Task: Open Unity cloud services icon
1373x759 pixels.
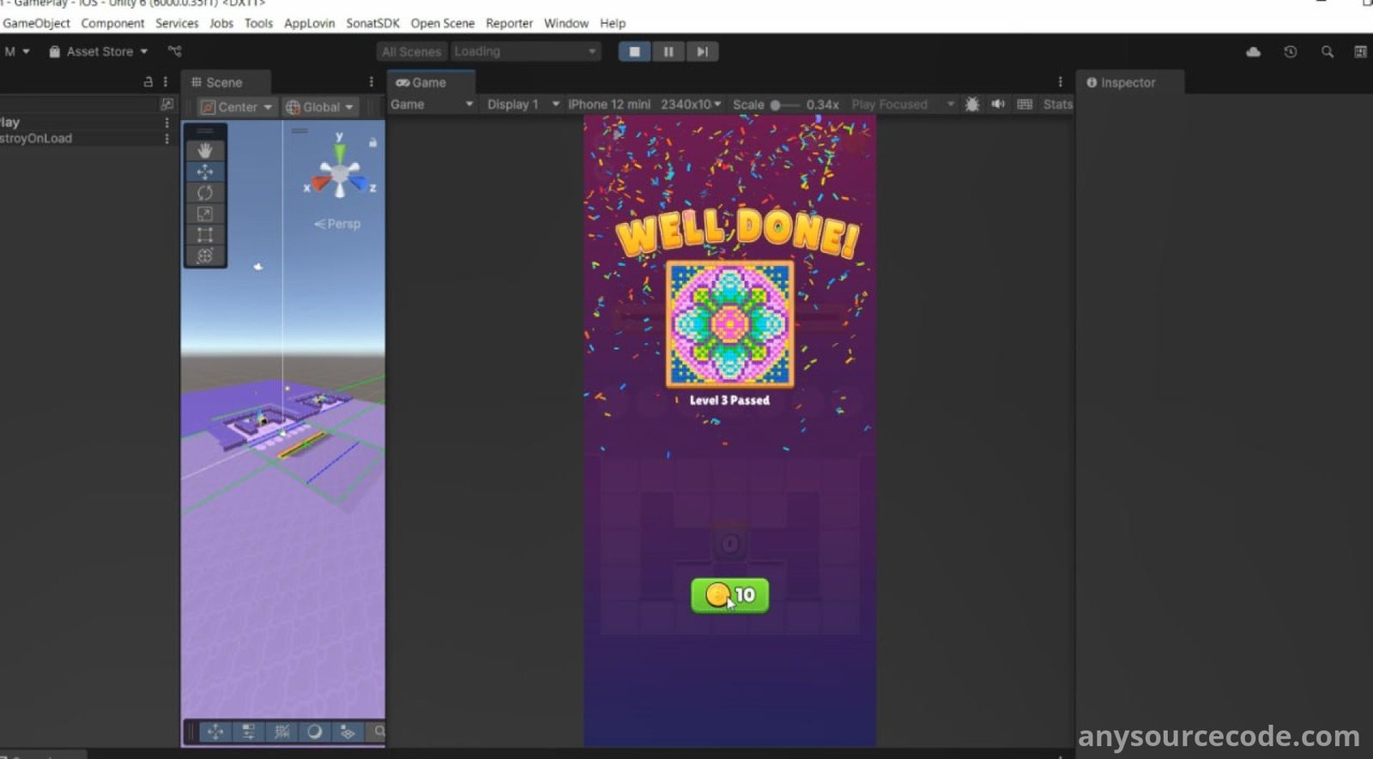Action: click(x=1253, y=52)
